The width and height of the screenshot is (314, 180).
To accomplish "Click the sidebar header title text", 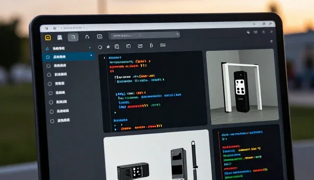I will click(x=58, y=48).
